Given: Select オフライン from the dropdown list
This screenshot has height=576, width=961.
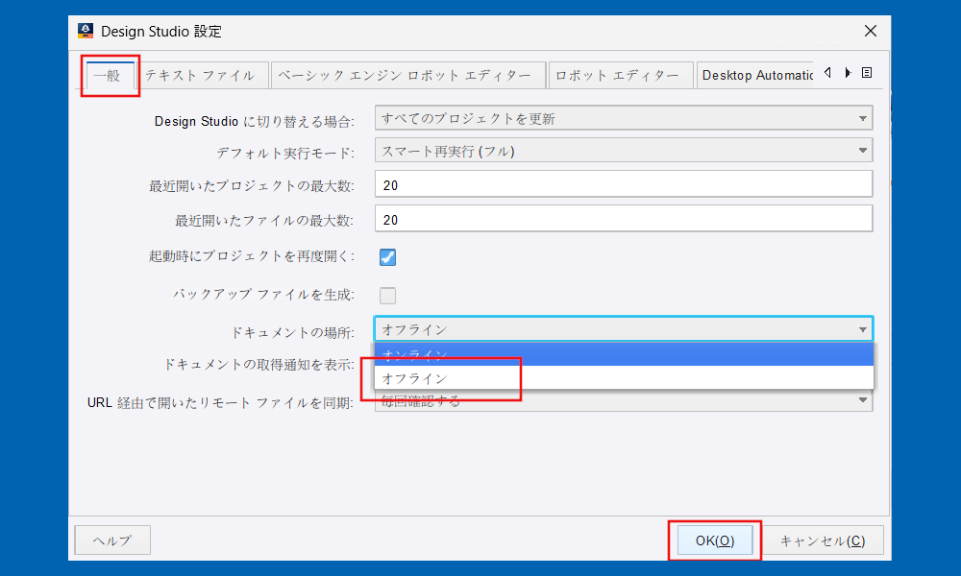Looking at the screenshot, I should [624, 377].
